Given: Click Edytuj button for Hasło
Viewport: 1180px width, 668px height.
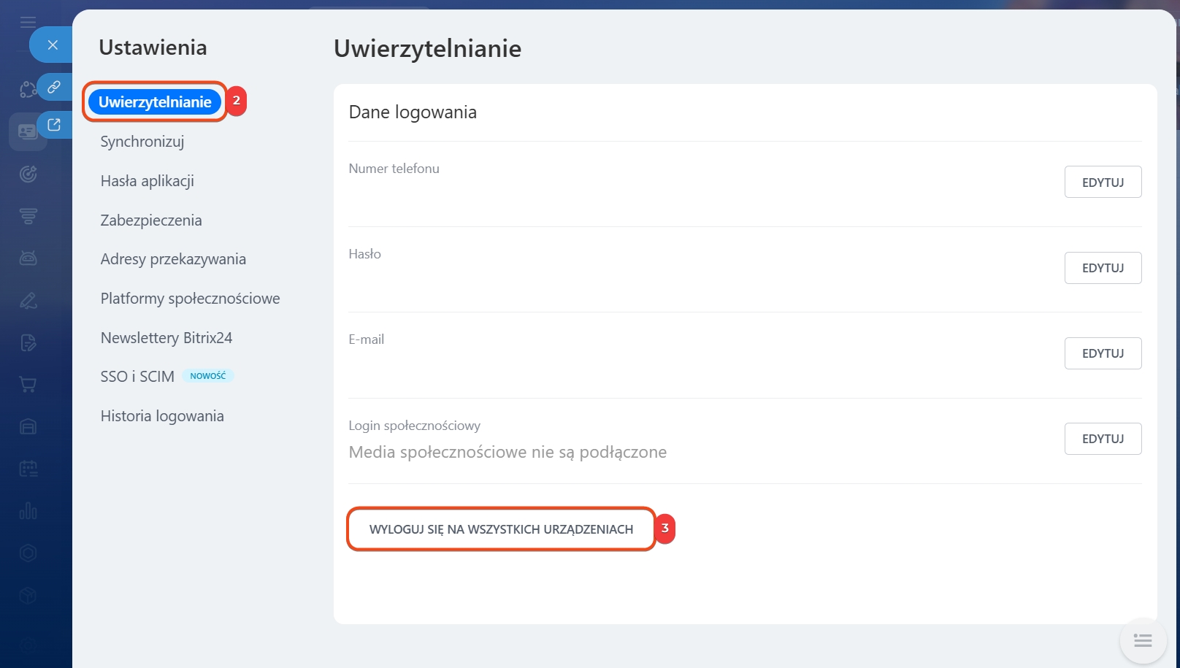Looking at the screenshot, I should coord(1103,268).
